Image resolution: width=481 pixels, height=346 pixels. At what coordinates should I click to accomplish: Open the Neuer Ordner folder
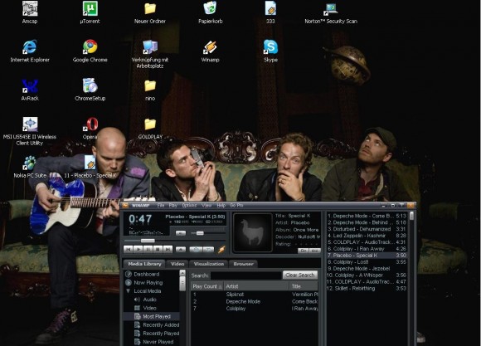(150, 12)
